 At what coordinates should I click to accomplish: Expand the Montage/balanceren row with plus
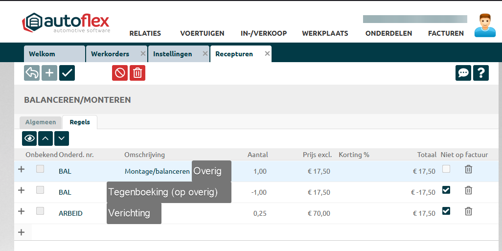21,169
